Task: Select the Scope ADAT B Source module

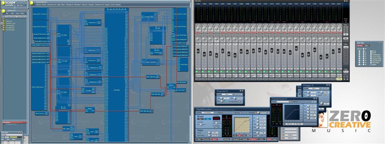Action: pos(41,27)
